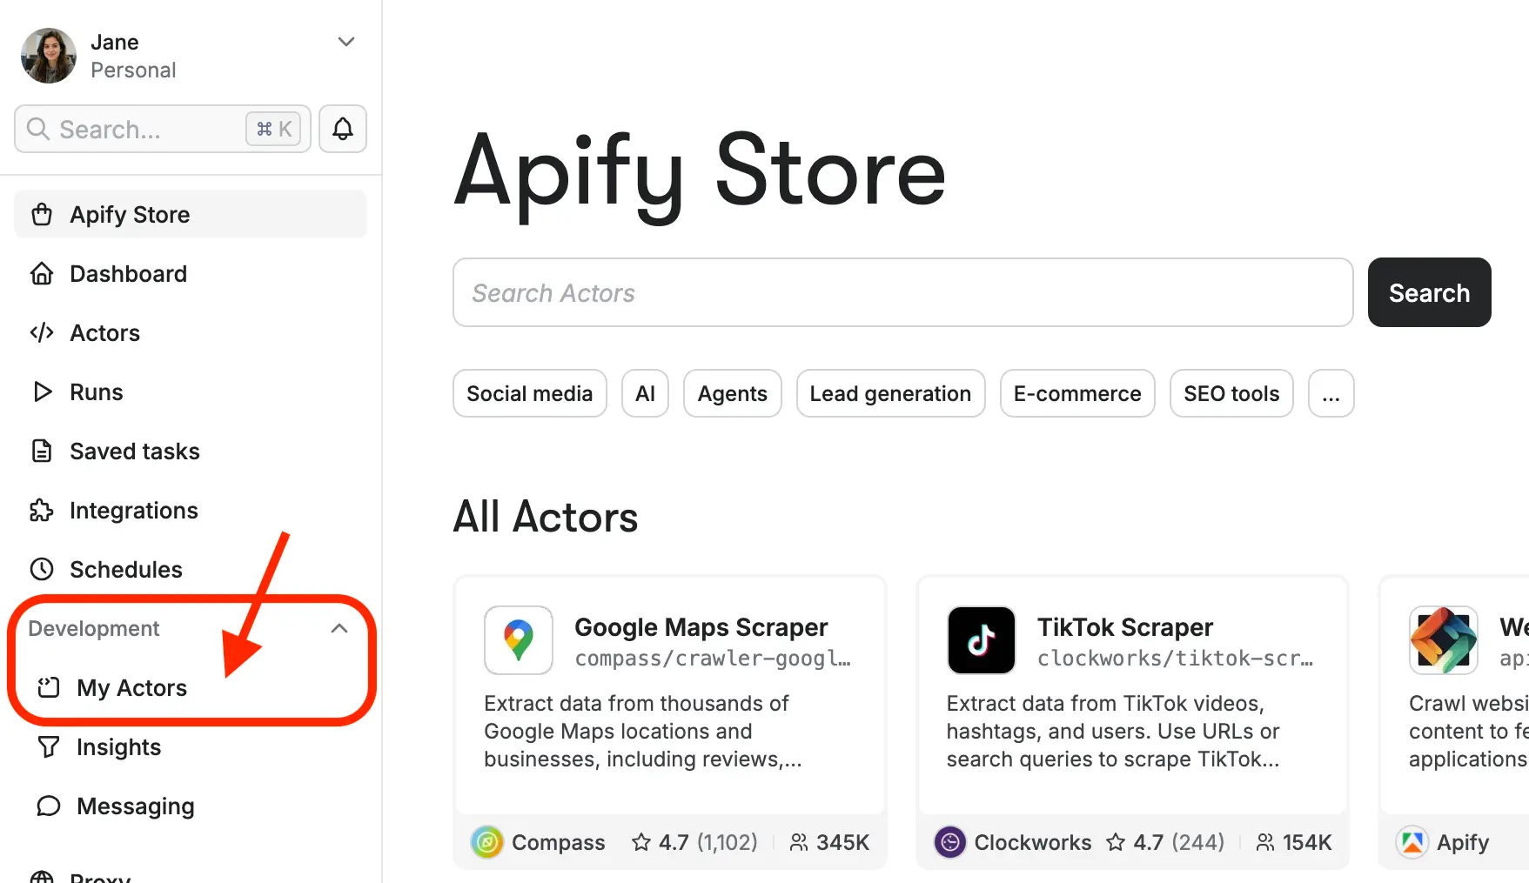Screen dimensions: 1529x883
Task: Click Jane's profile avatar photo
Action: pos(49,56)
